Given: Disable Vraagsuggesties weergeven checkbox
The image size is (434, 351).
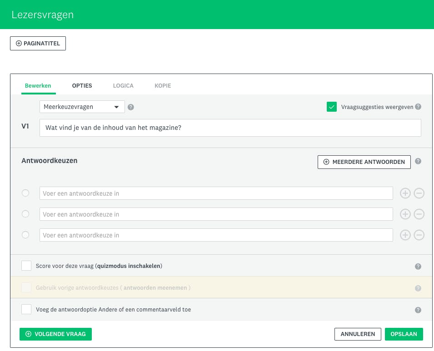Looking at the screenshot, I should [331, 107].
